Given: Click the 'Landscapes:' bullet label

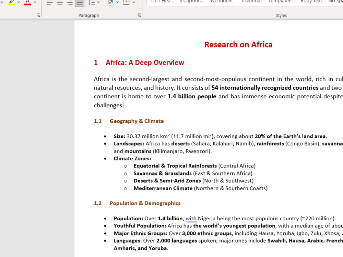Looking at the screenshot, I should [129, 144].
